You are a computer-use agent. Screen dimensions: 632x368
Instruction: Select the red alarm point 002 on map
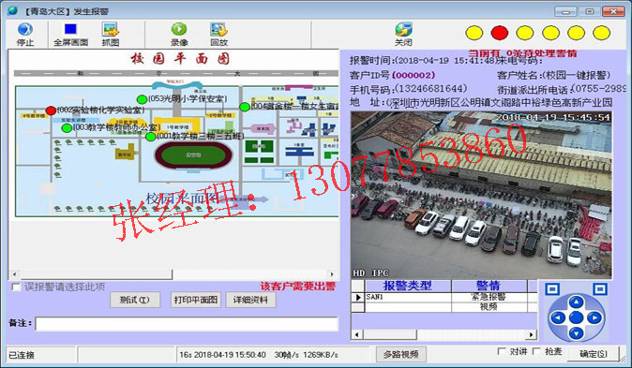pyautogui.click(x=51, y=110)
